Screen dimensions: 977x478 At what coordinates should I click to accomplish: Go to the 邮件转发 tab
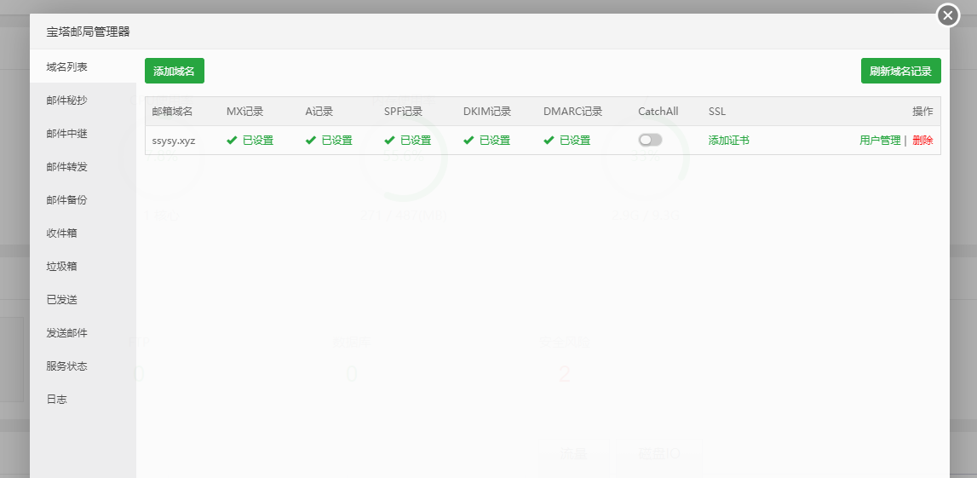[x=83, y=167]
